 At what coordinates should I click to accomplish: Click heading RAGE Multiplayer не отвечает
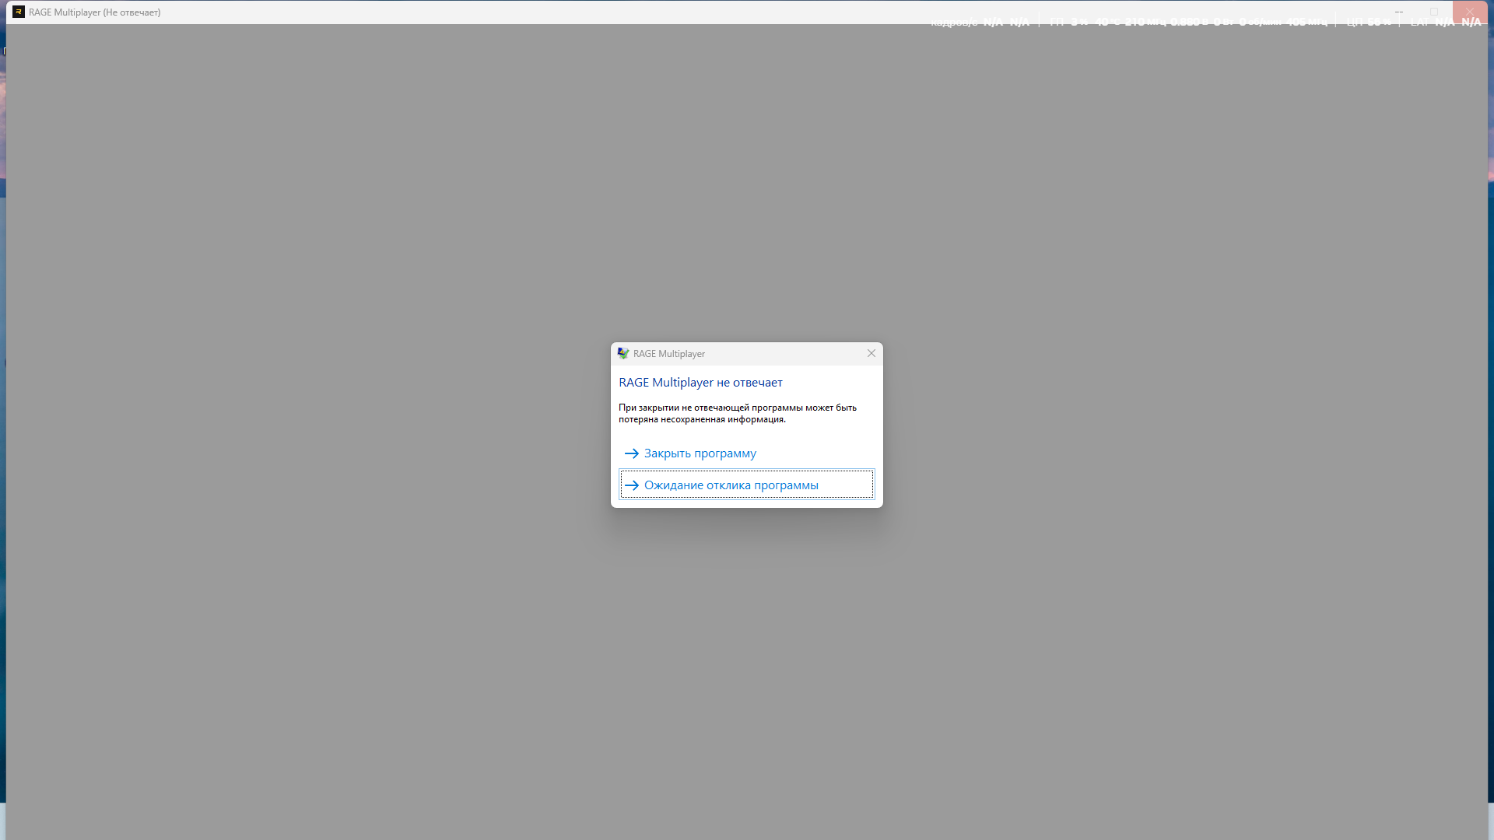[700, 383]
